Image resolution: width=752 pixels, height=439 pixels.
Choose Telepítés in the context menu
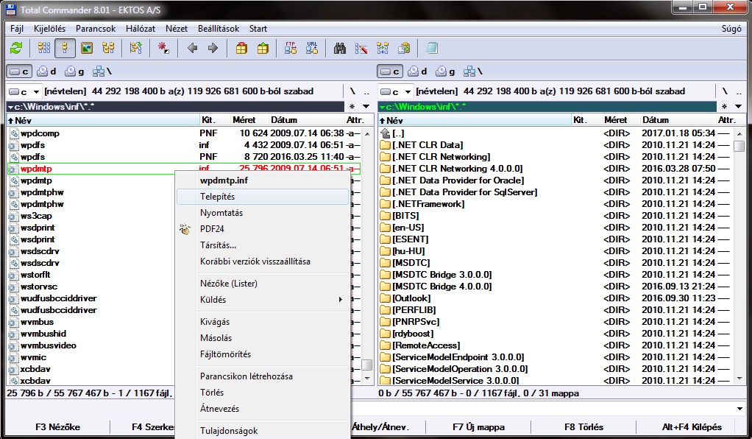coord(263,197)
